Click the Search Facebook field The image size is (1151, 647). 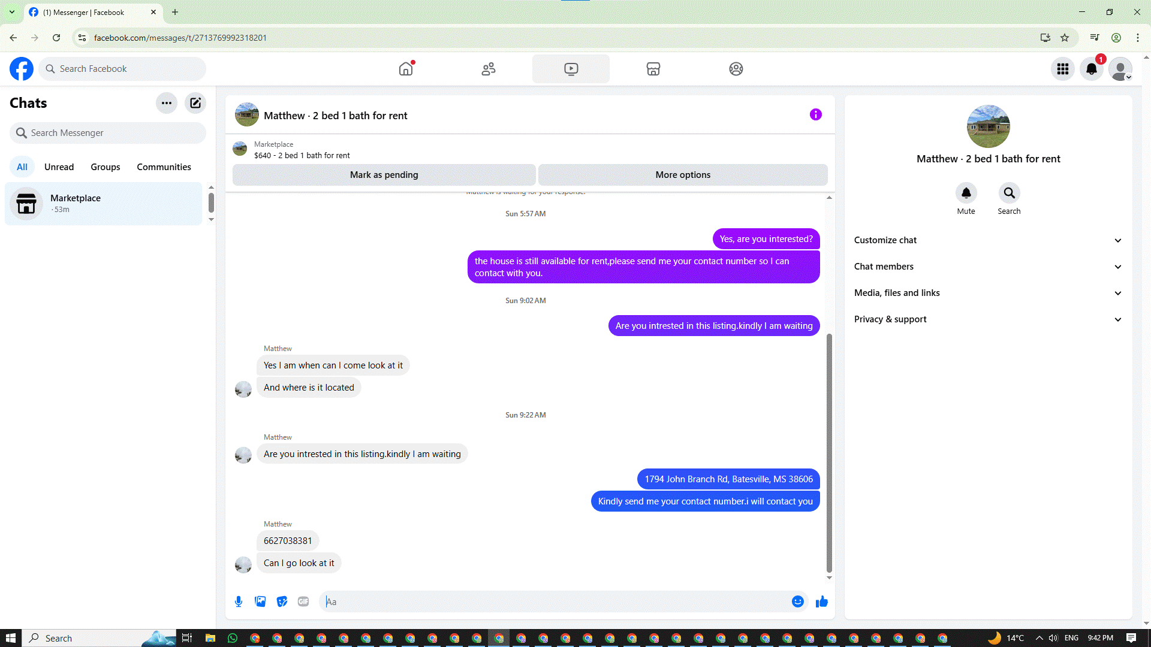[x=122, y=69]
